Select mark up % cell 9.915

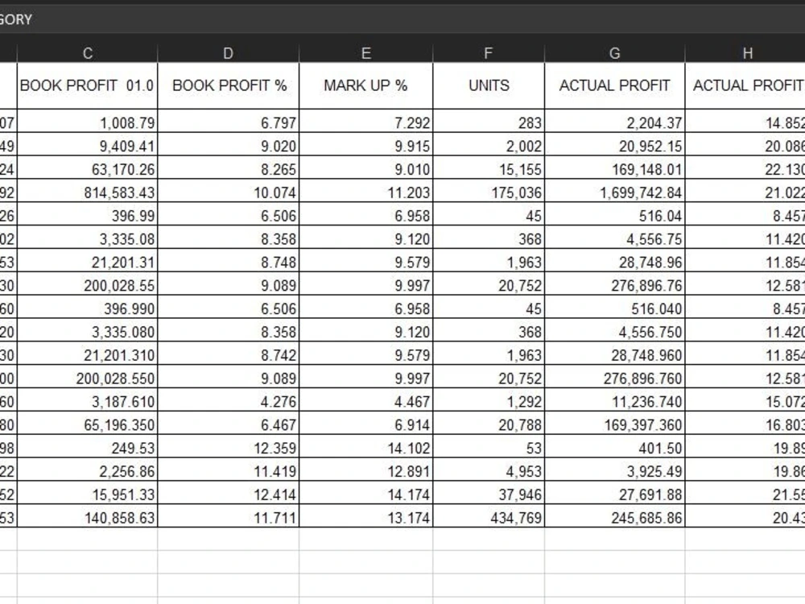coord(366,144)
